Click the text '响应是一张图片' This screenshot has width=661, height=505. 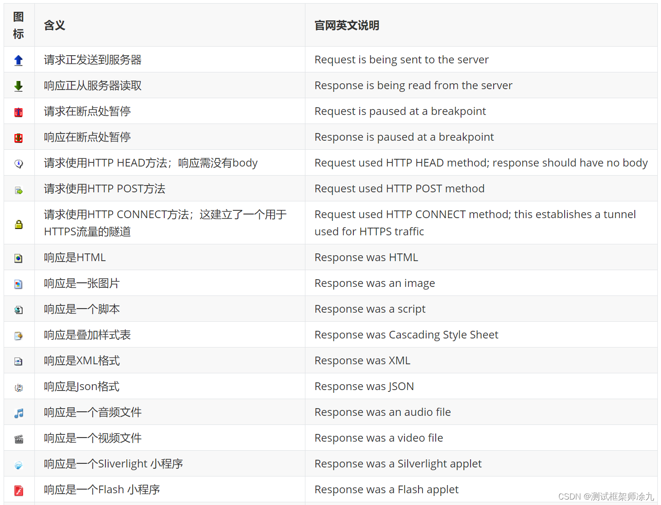pyautogui.click(x=82, y=283)
